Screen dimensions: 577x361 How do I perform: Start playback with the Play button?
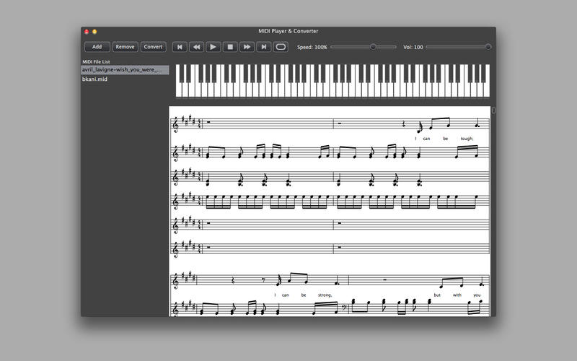click(213, 47)
